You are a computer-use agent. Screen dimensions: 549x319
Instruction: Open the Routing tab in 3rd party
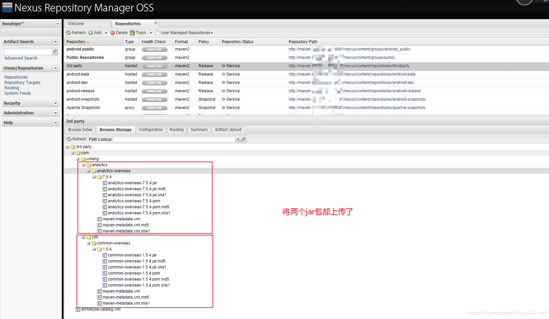pyautogui.click(x=177, y=130)
